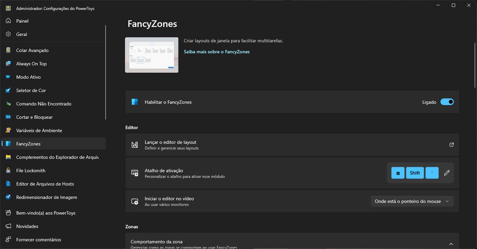
Task: Click the FancyZones preview thumbnail image
Action: pos(152,55)
